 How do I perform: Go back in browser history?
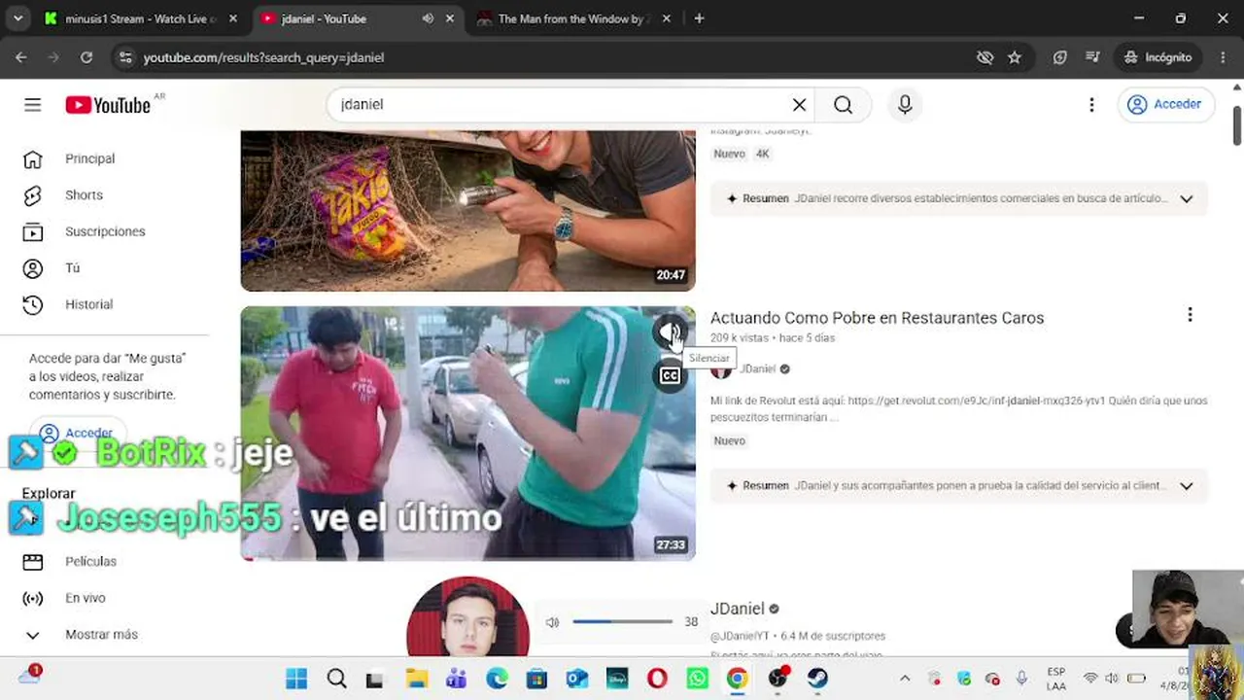pos(21,57)
